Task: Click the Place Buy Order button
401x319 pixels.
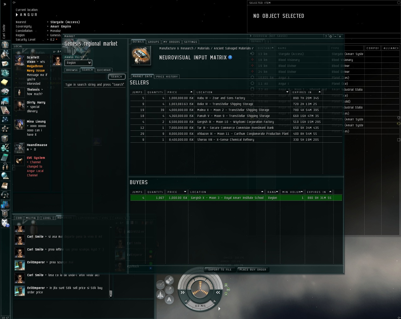Action: 253,270
